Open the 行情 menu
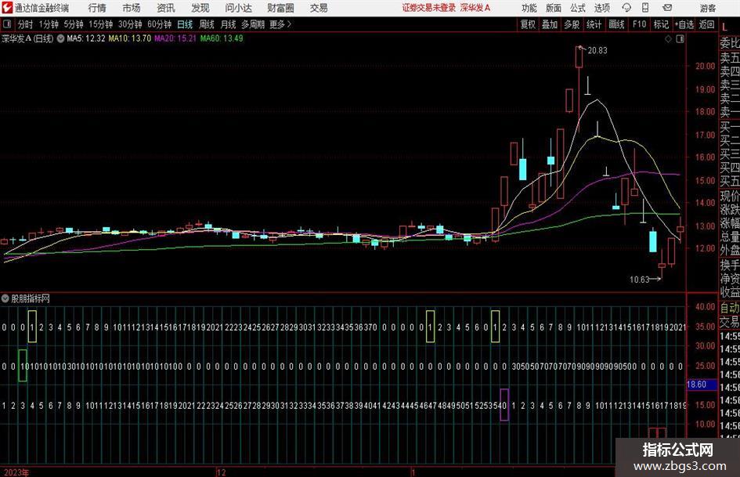The image size is (740, 477). [97, 8]
